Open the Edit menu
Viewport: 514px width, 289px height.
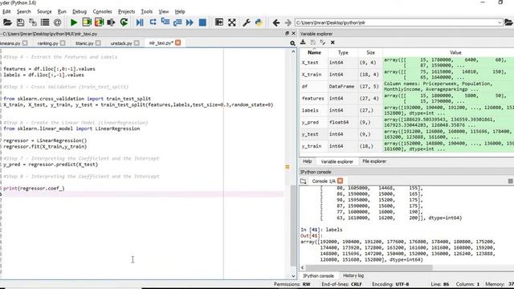(6, 11)
